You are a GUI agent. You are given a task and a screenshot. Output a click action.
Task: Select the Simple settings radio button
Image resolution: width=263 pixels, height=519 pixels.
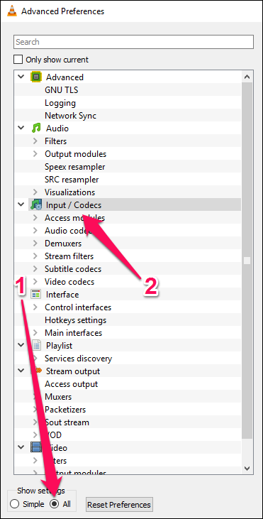click(x=14, y=504)
